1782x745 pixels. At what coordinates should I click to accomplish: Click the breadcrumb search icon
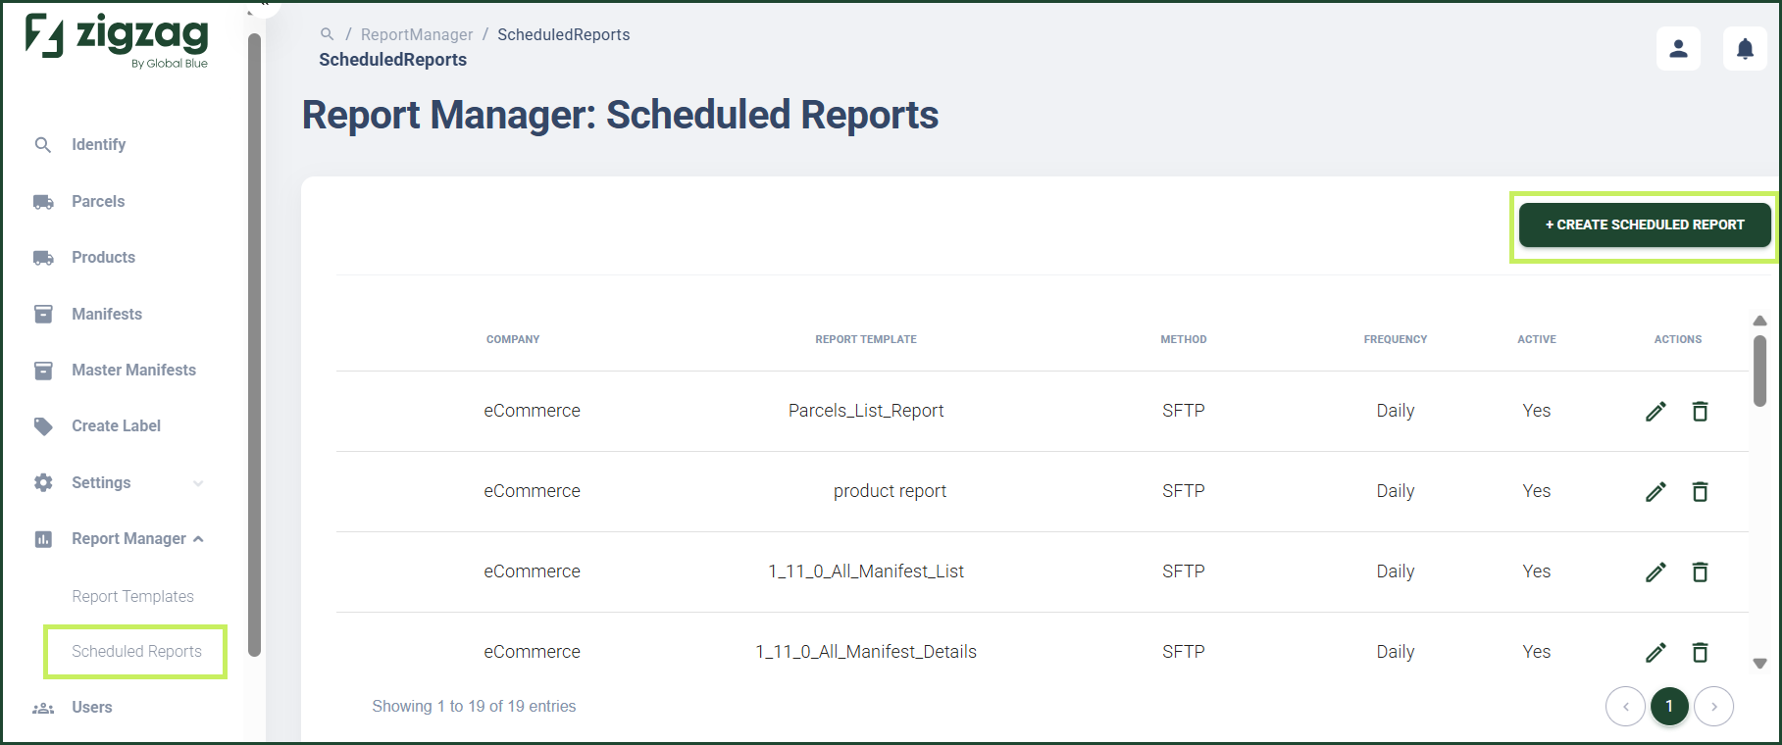coord(328,34)
